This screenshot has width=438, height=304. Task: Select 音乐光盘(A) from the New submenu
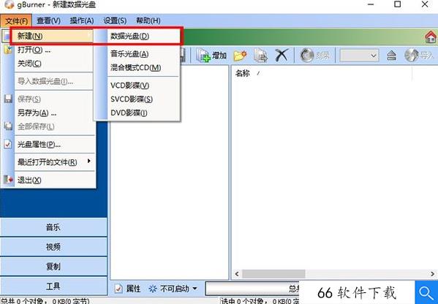(x=129, y=53)
